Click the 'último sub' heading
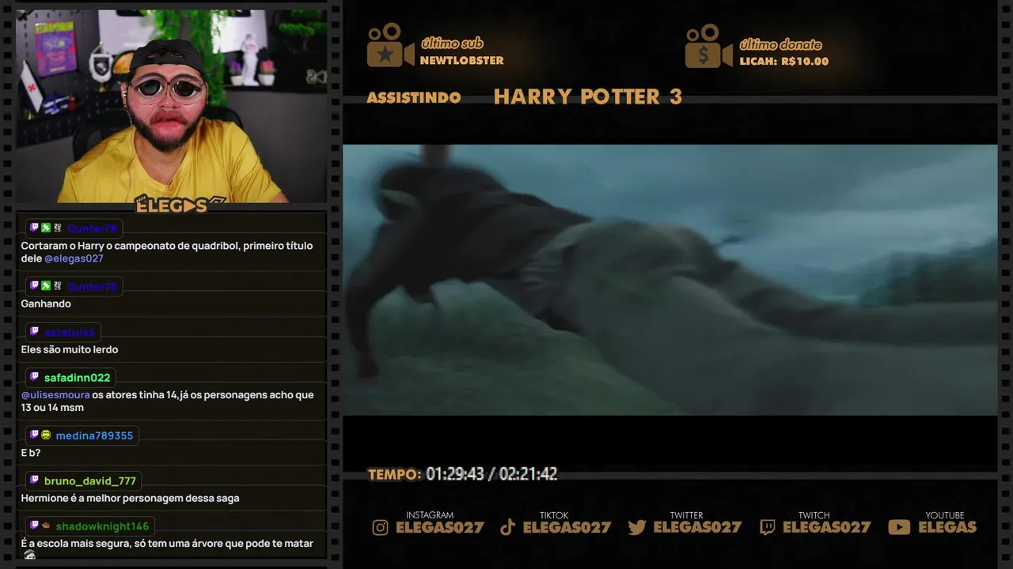Screen dimensions: 1013x569 click(452, 43)
